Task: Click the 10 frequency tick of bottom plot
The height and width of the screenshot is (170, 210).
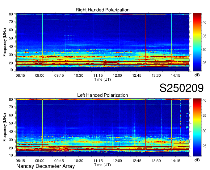Action: click(11, 155)
